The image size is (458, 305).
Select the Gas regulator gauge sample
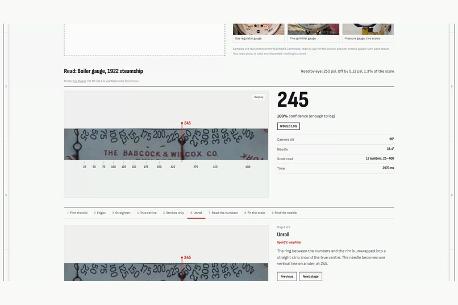click(259, 33)
